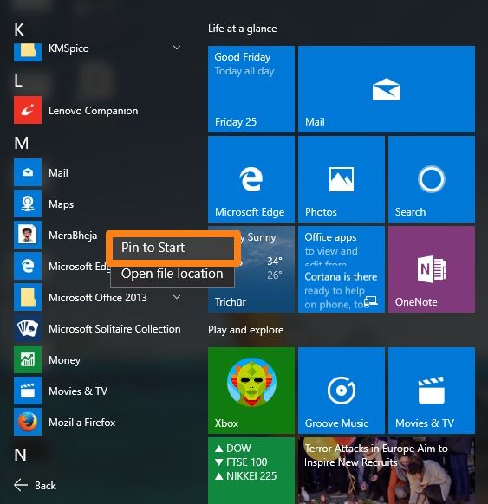This screenshot has height=504, width=488.
Task: Click the Microsoft Office 2013 folder icon
Action: [x=28, y=297]
